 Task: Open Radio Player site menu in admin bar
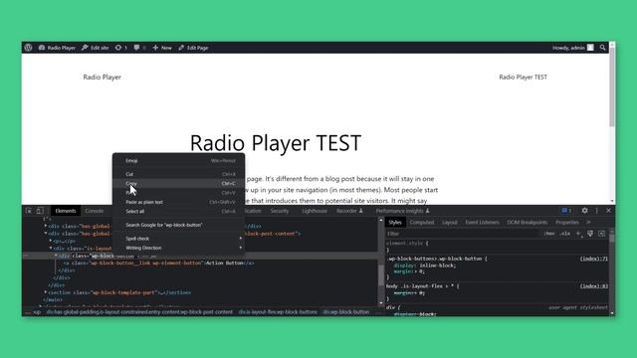tap(57, 48)
